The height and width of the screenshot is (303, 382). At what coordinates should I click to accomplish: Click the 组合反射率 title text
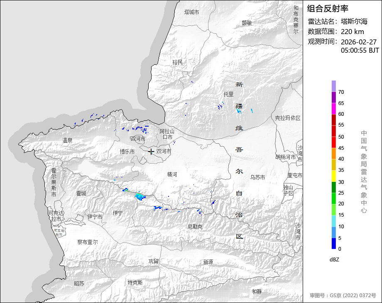328,8
